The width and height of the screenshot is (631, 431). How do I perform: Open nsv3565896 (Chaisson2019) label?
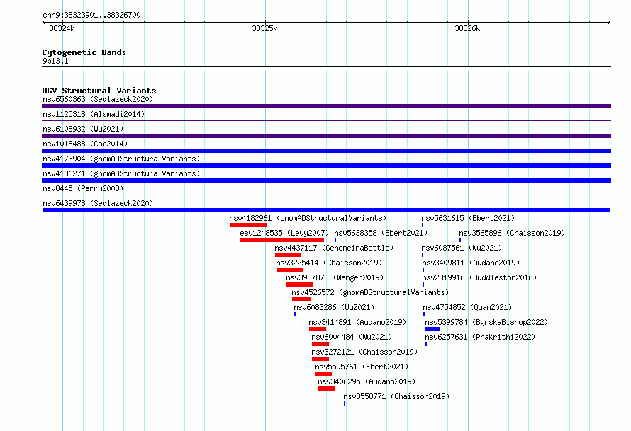512,233
